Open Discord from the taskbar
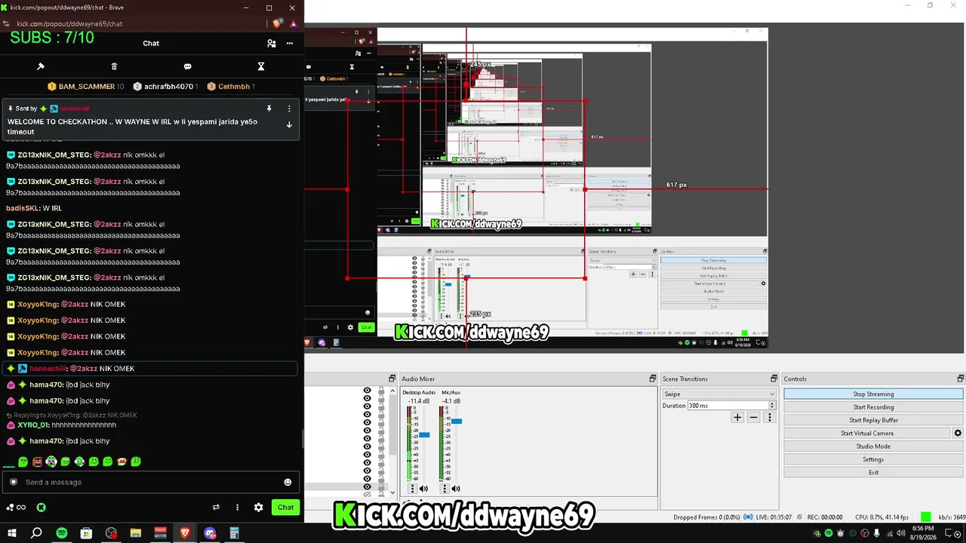 pos(210,533)
